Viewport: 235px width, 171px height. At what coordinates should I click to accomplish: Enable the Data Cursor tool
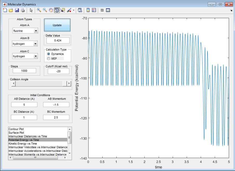[x=63, y=10]
